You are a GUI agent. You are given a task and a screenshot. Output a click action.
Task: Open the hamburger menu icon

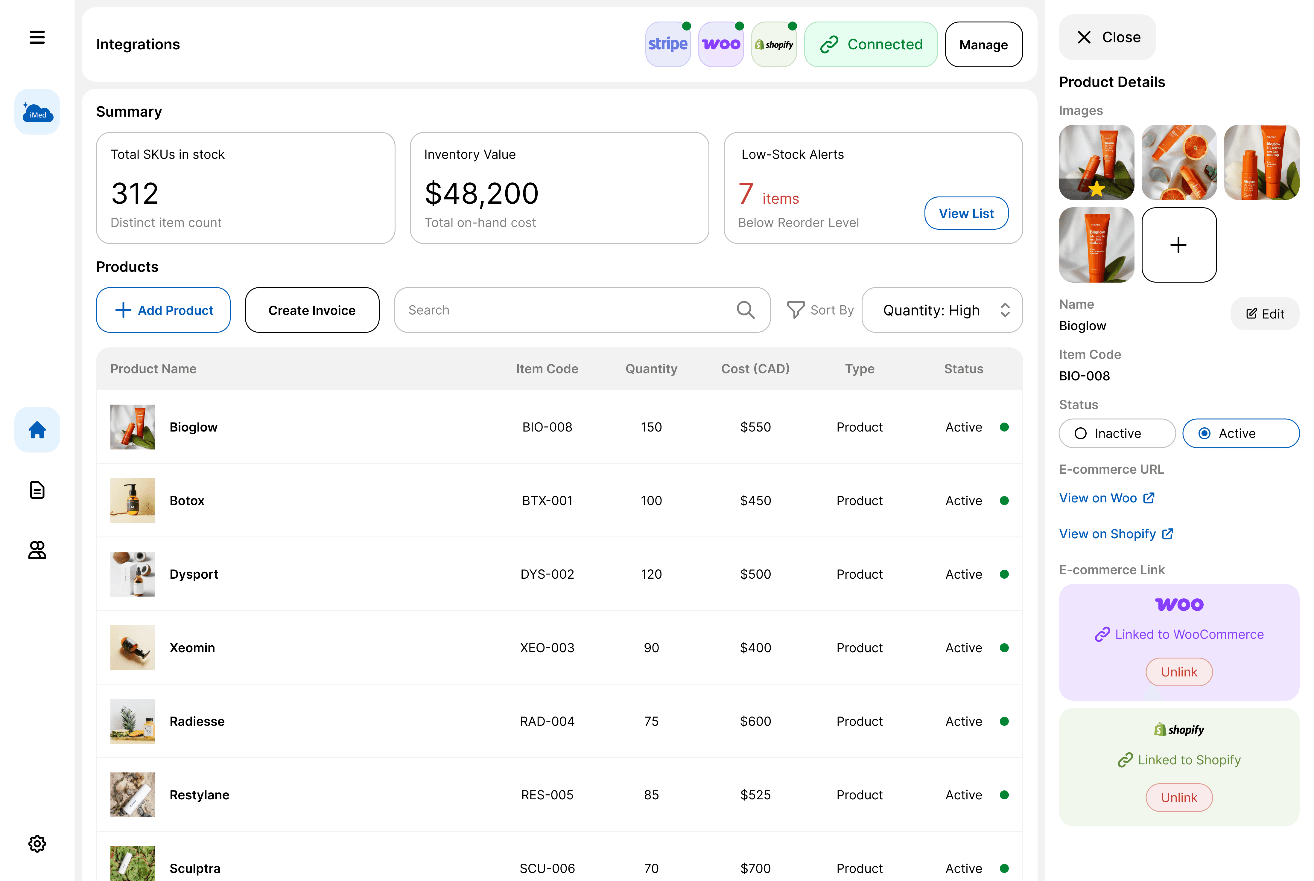(x=37, y=37)
